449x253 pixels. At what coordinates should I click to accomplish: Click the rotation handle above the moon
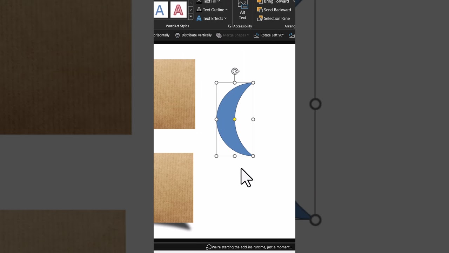(235, 71)
